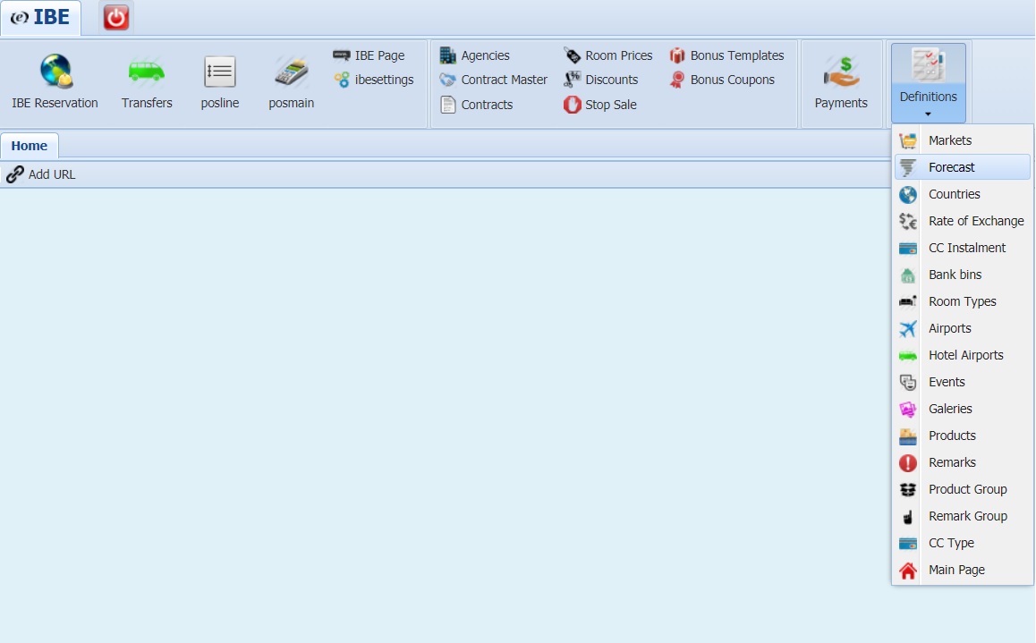Select the Stop Sale red icon
The image size is (1036, 643).
(x=572, y=105)
